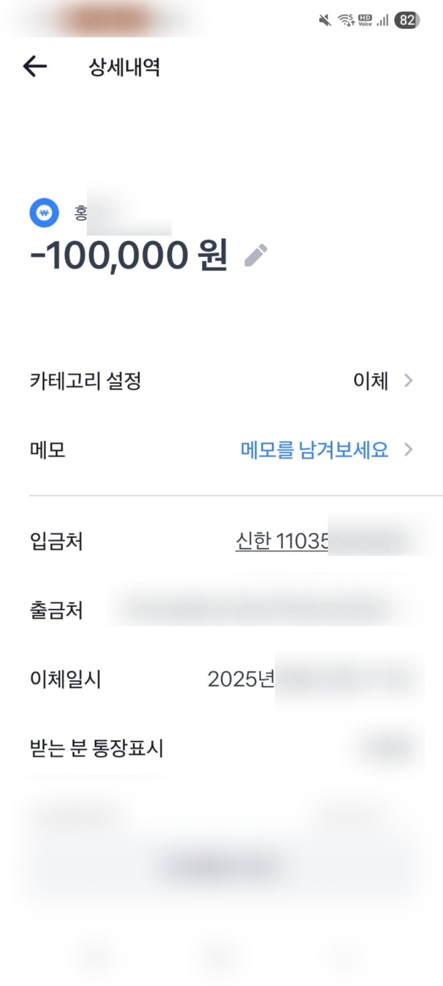This screenshot has width=443, height=986.
Task: Open the 카테고리 설정 row
Action: [85, 381]
